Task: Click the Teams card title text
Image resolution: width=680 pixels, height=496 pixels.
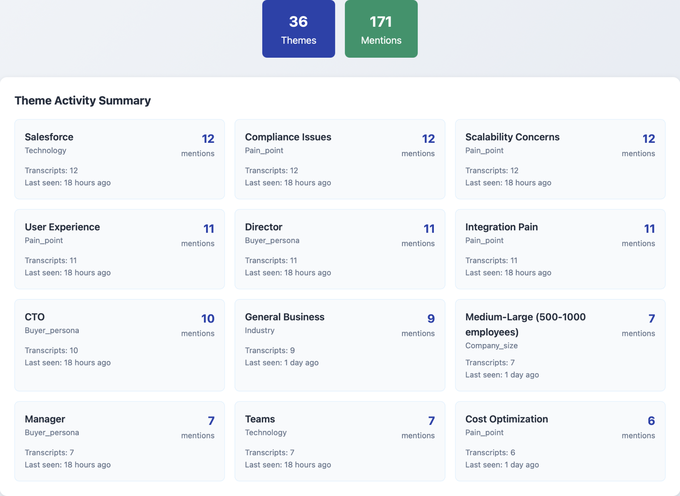Action: [260, 419]
